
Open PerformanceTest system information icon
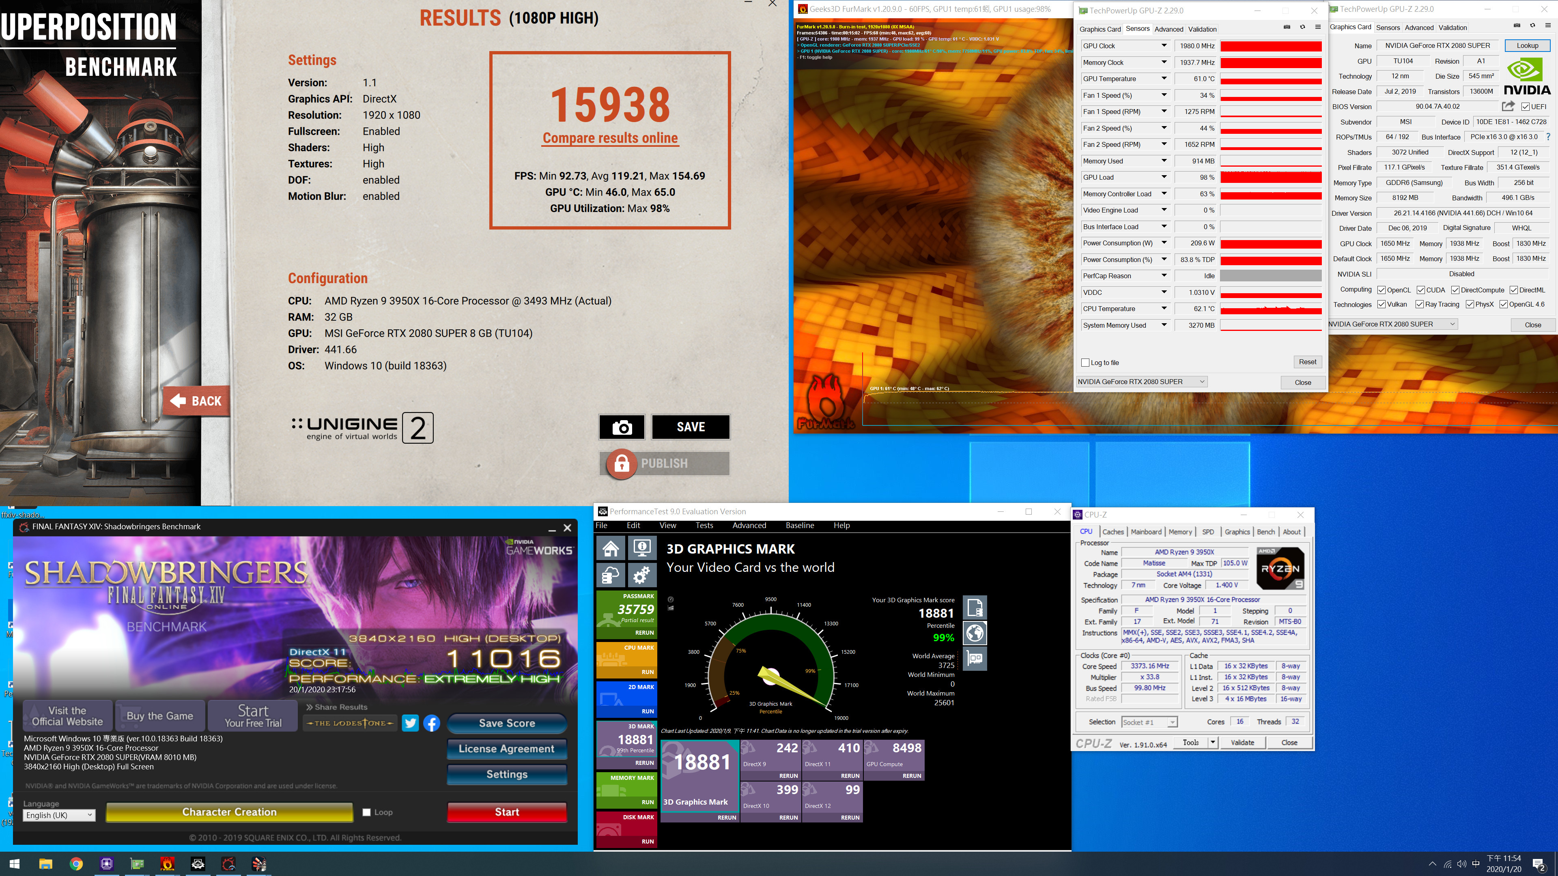(642, 548)
